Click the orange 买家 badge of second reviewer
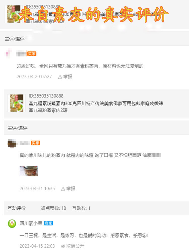The image size is (189, 252). tap(35, 143)
